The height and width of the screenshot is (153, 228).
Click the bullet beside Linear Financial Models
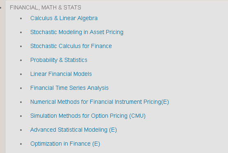(x=21, y=74)
